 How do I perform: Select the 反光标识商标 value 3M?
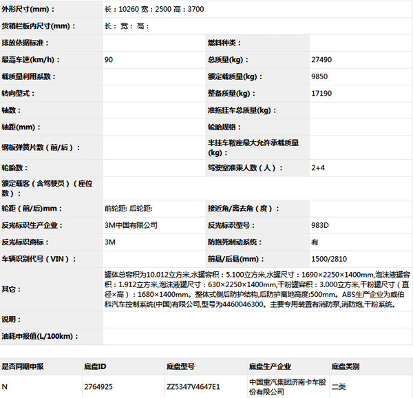point(109,242)
